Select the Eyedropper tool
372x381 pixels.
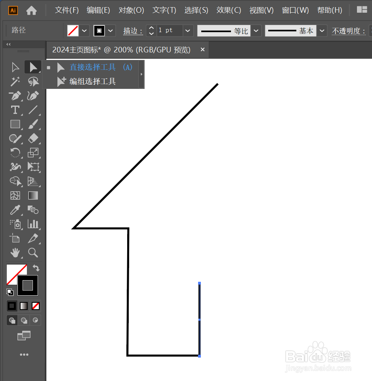click(x=15, y=210)
